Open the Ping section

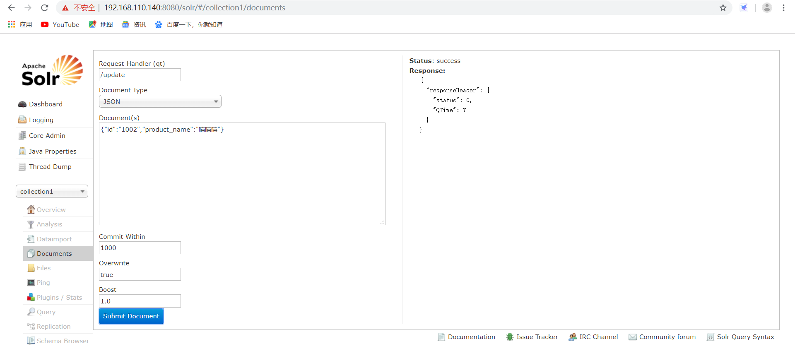coord(43,283)
